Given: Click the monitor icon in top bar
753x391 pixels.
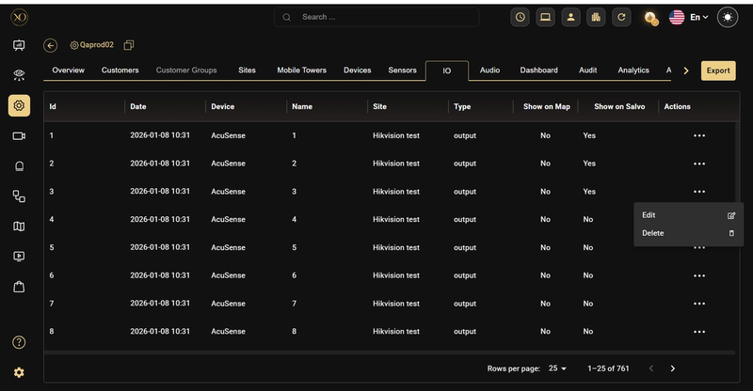Looking at the screenshot, I should (x=545, y=17).
